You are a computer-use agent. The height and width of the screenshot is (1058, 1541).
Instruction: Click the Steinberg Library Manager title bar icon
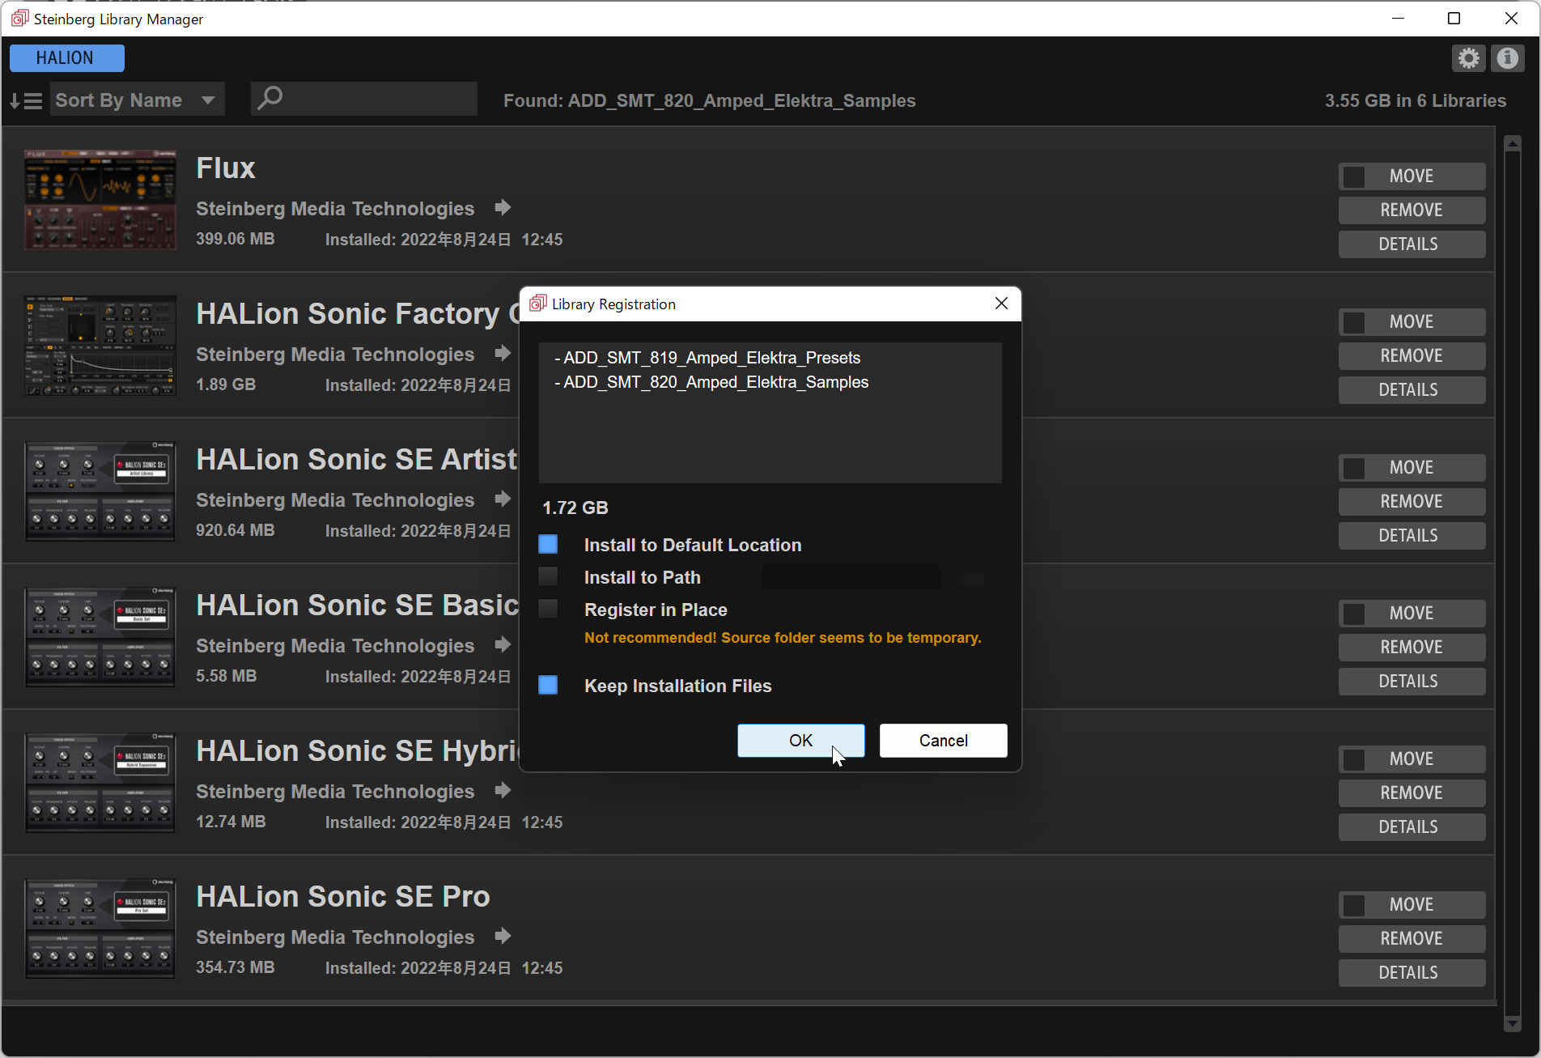[x=19, y=18]
